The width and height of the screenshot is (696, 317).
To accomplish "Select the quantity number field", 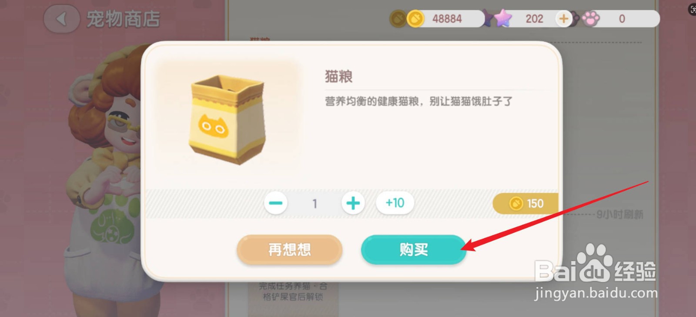I will (315, 204).
